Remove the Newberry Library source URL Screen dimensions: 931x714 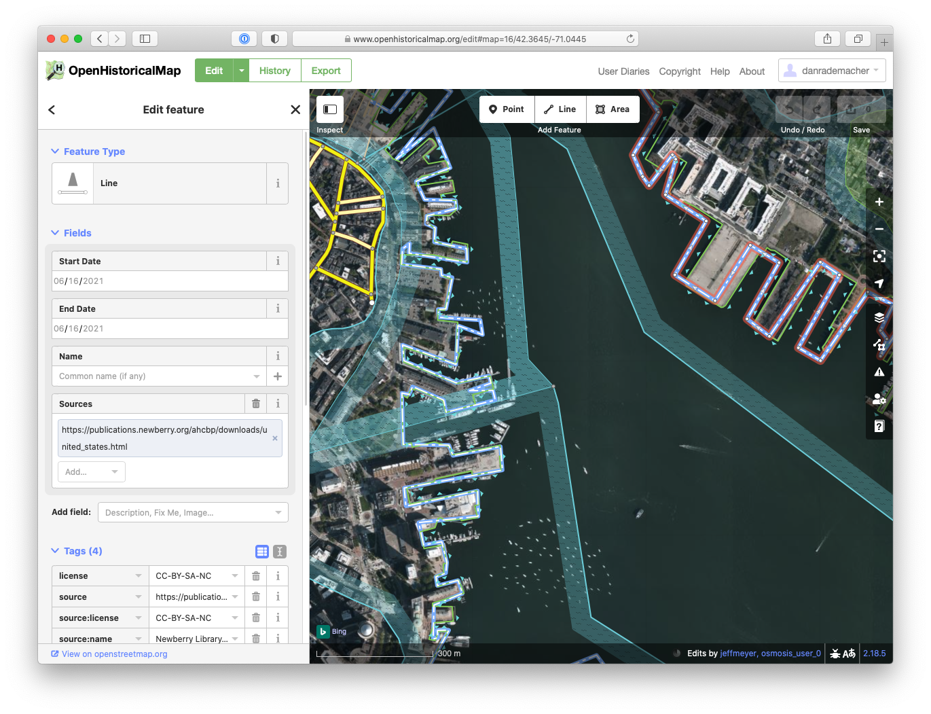pos(275,438)
